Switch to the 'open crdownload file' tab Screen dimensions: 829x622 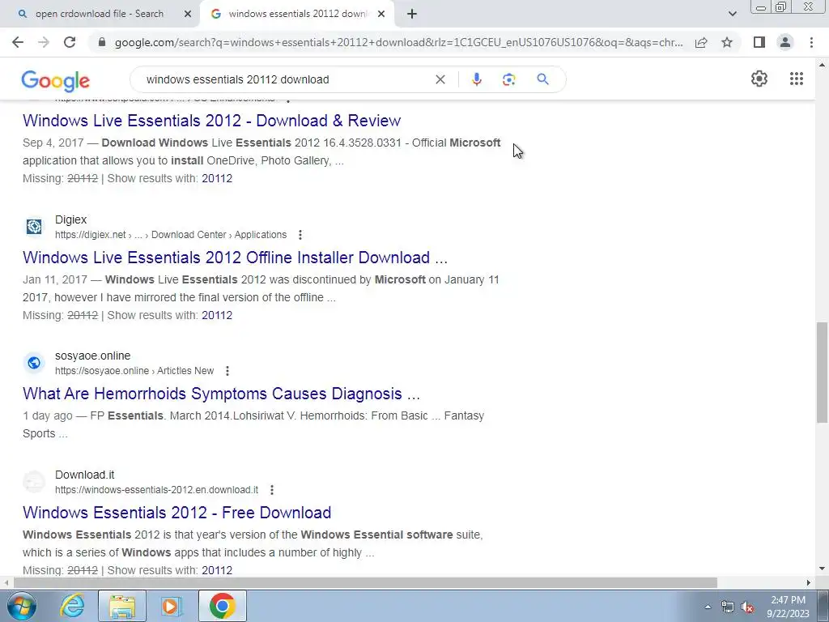[x=100, y=14]
